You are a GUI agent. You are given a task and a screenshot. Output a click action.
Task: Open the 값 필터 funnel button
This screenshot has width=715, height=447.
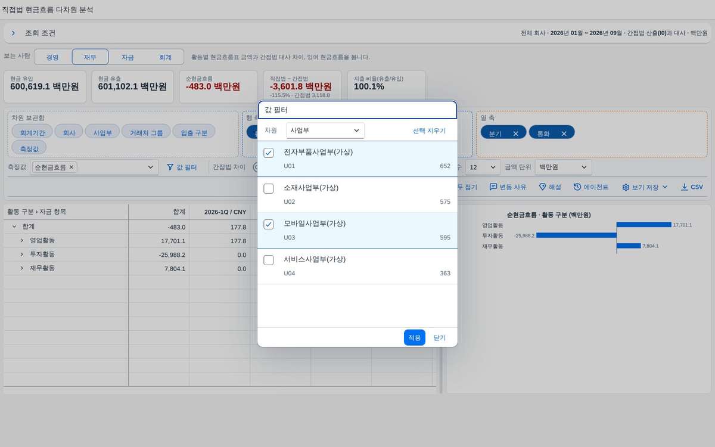point(182,168)
